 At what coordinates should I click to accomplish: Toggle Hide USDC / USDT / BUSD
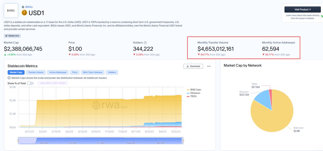(x=52, y=83)
